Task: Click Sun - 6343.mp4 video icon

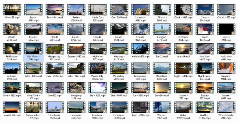Action: [141, 88]
